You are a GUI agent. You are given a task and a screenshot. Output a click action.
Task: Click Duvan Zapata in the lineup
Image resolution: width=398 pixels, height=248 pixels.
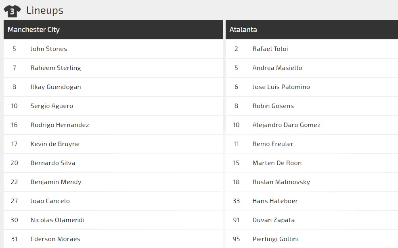pyautogui.click(x=273, y=220)
